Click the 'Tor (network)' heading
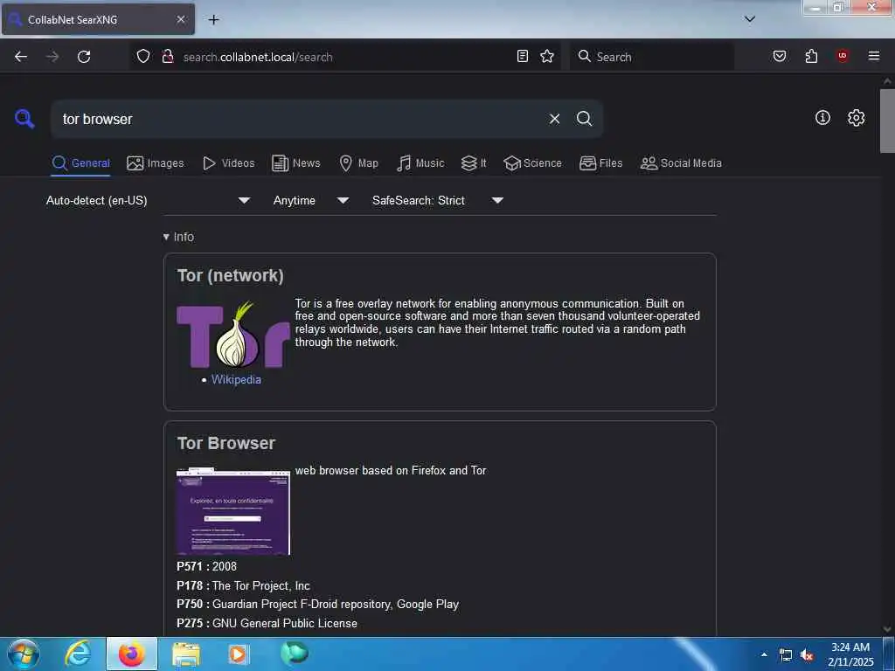Screen dimensions: 895x671 tap(231, 275)
